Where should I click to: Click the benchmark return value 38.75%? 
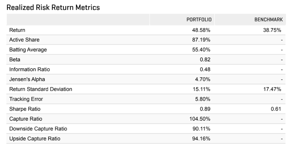(x=272, y=30)
